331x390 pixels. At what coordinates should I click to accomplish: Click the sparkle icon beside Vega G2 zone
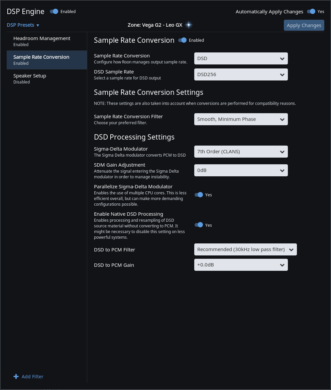(x=188, y=25)
